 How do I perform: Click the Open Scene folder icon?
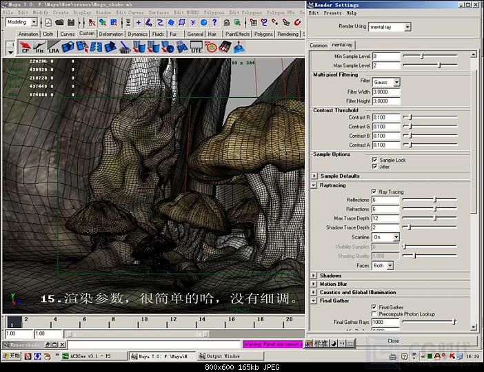coord(59,23)
